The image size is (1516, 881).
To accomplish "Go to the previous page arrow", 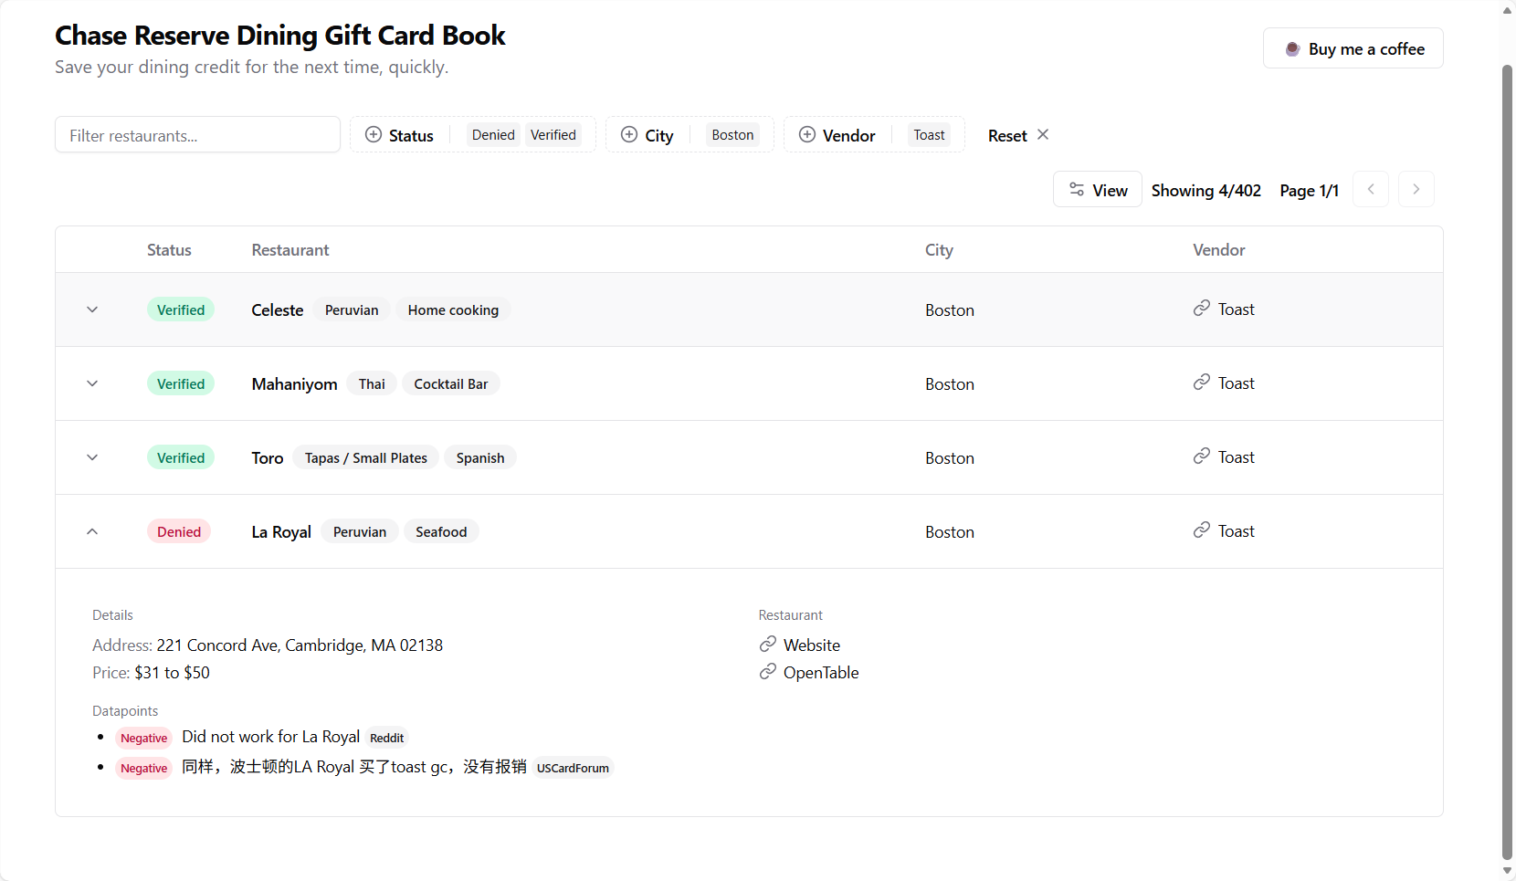I will point(1370,190).
